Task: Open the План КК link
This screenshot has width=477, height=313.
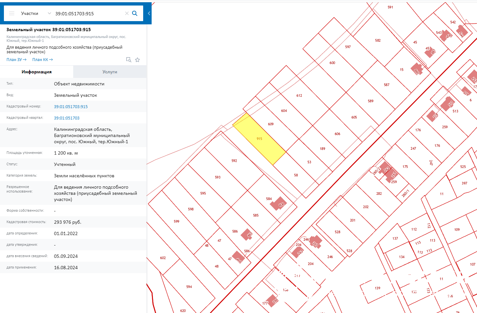Action: pos(42,60)
